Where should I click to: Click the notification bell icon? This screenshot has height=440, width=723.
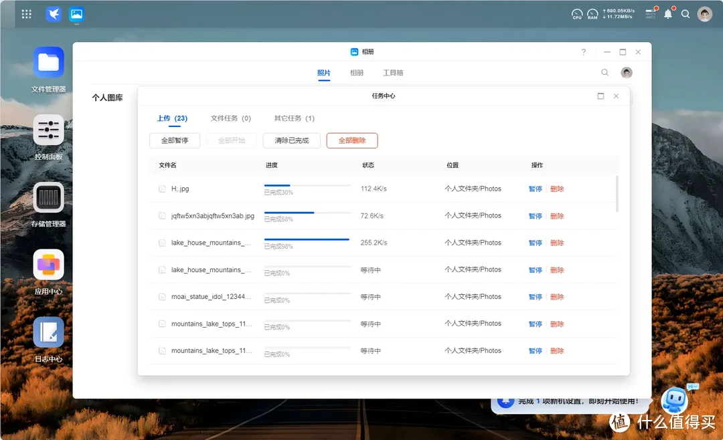point(667,13)
